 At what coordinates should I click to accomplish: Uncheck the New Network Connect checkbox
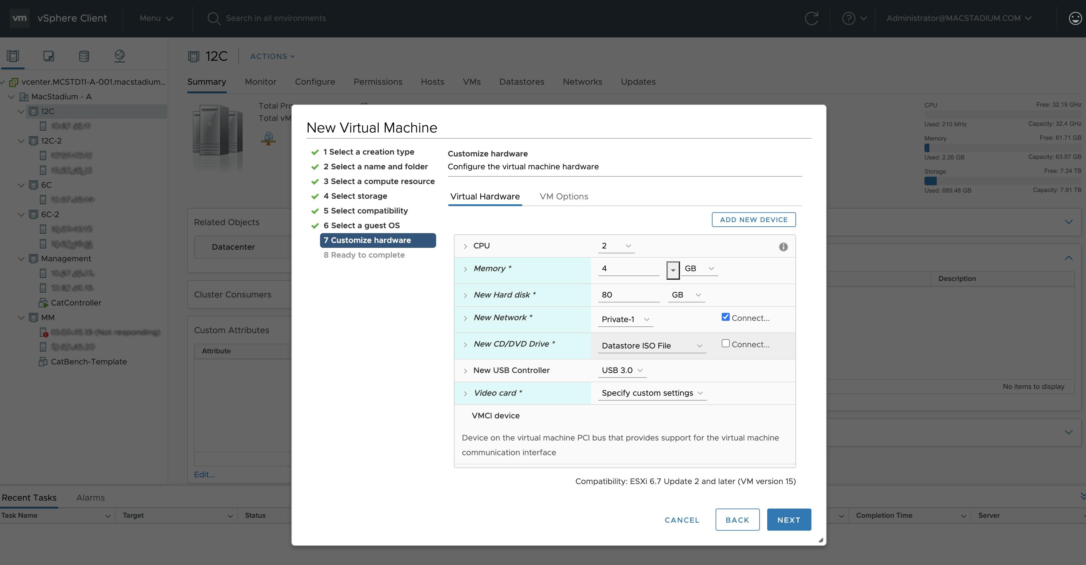[x=725, y=317]
